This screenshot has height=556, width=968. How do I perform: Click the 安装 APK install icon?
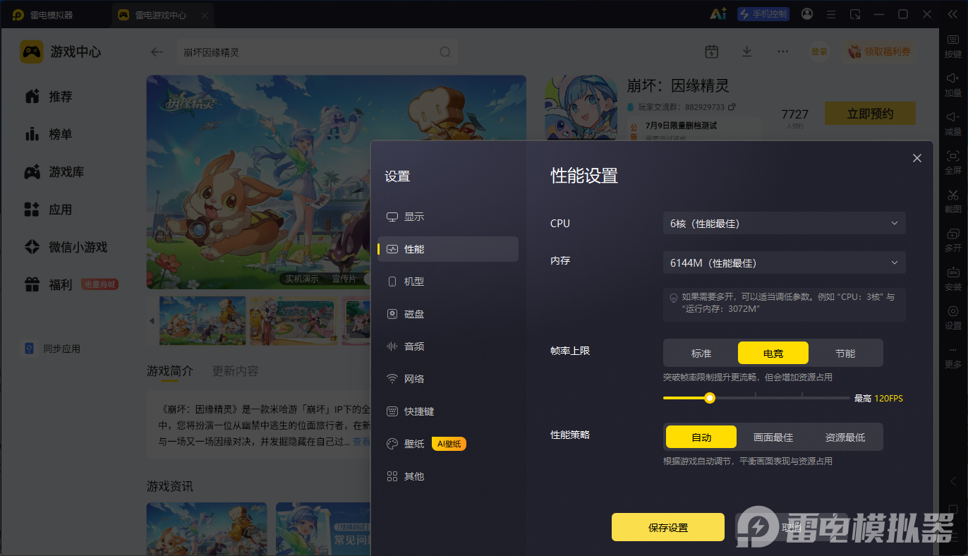[952, 272]
